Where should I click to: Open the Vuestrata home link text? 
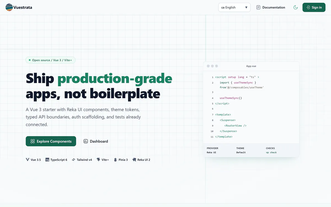coord(23,7)
